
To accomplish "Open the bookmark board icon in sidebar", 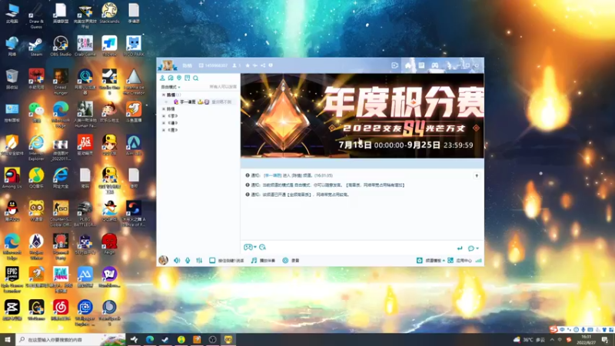I will point(187,78).
